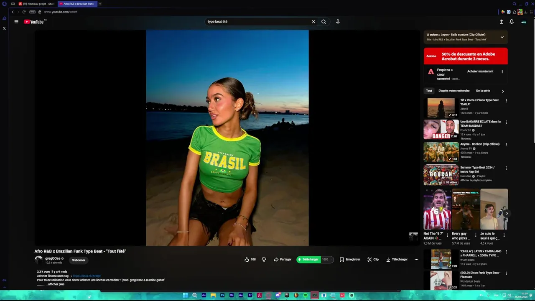Open options for "CHULA" LATIN x TIMBALAND video
The height and width of the screenshot is (301, 535).
(x=506, y=252)
